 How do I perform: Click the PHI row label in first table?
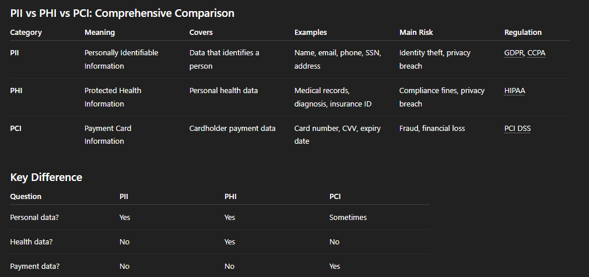tap(16, 91)
